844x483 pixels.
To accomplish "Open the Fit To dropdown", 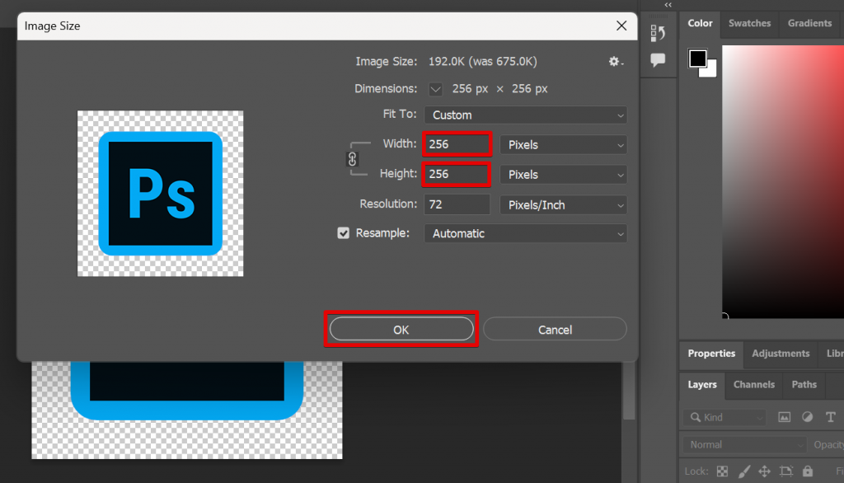I will [525, 115].
